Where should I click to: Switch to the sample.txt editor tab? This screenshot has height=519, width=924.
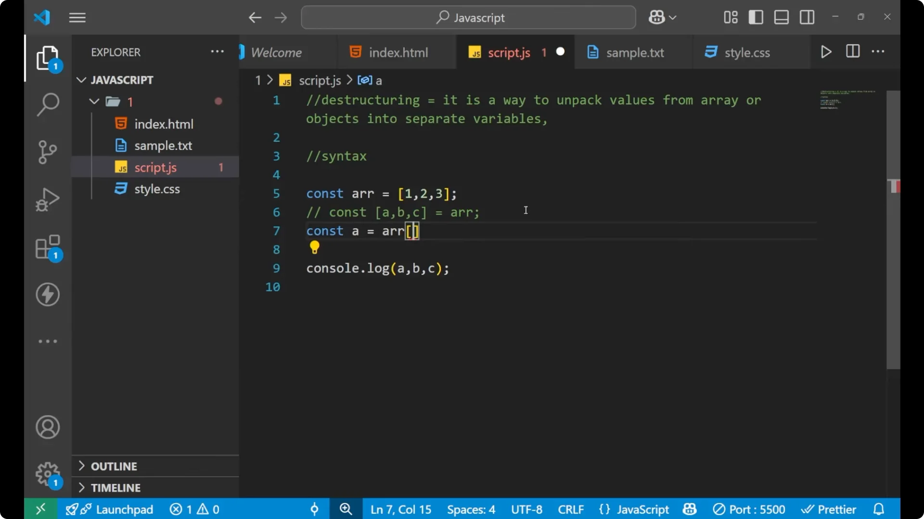point(635,52)
